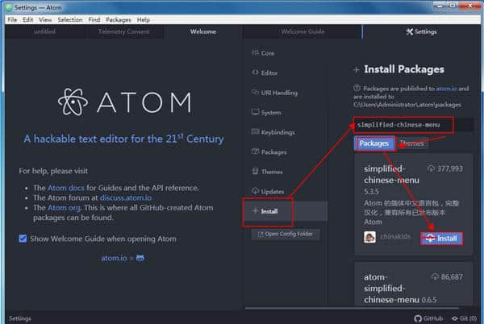The image size is (484, 324).
Task: Open the Editor settings section
Action: pyautogui.click(x=269, y=73)
